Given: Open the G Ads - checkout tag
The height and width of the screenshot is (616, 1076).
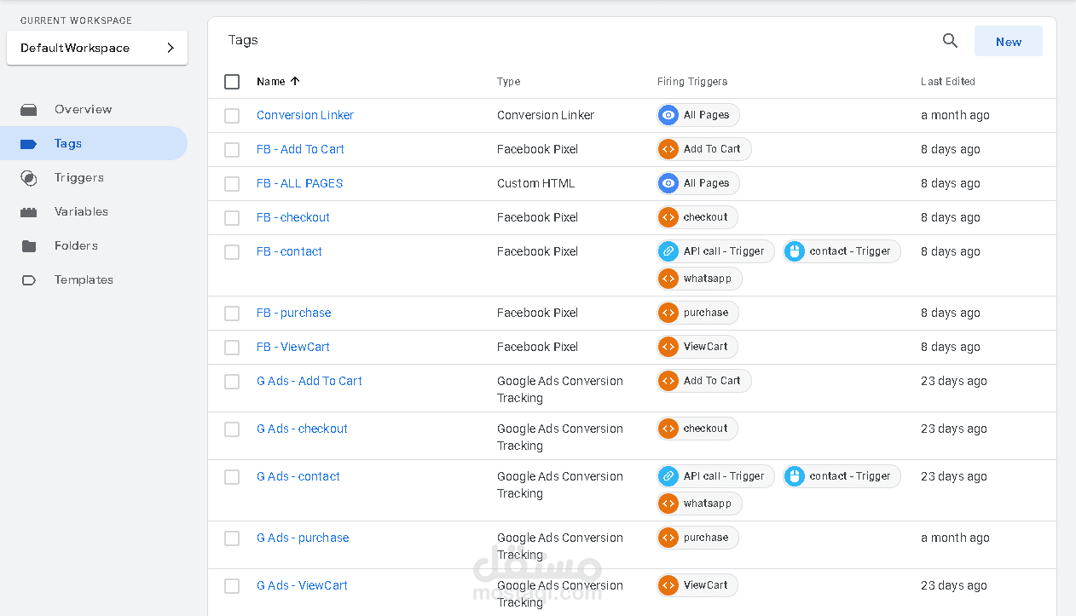Looking at the screenshot, I should click(302, 429).
